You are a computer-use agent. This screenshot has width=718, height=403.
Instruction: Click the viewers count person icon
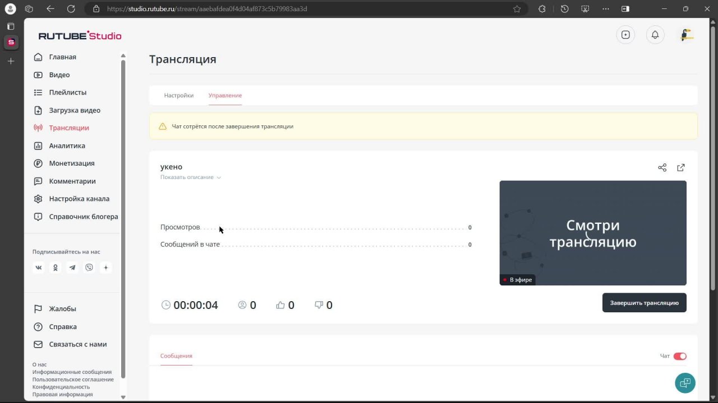click(242, 305)
